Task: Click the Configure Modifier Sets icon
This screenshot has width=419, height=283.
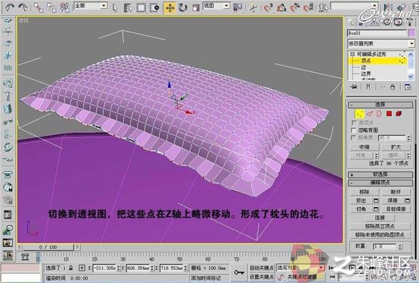Action: tap(407, 87)
